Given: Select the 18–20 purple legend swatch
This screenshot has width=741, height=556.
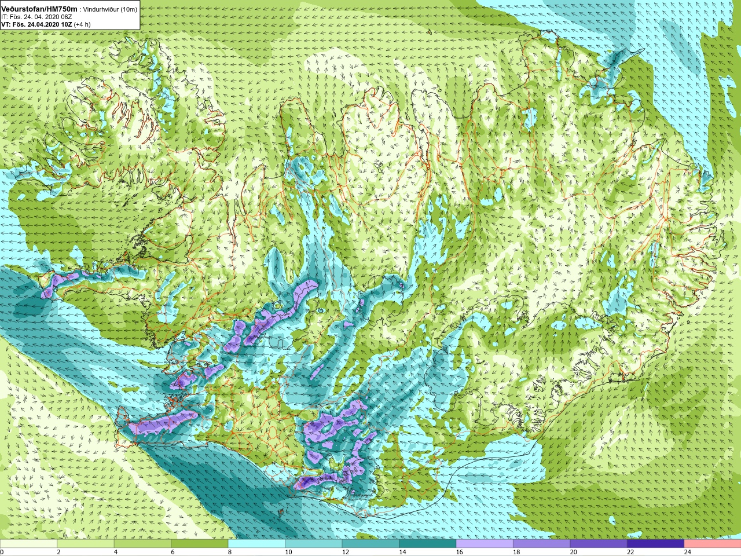Looking at the screenshot, I should pos(542,544).
